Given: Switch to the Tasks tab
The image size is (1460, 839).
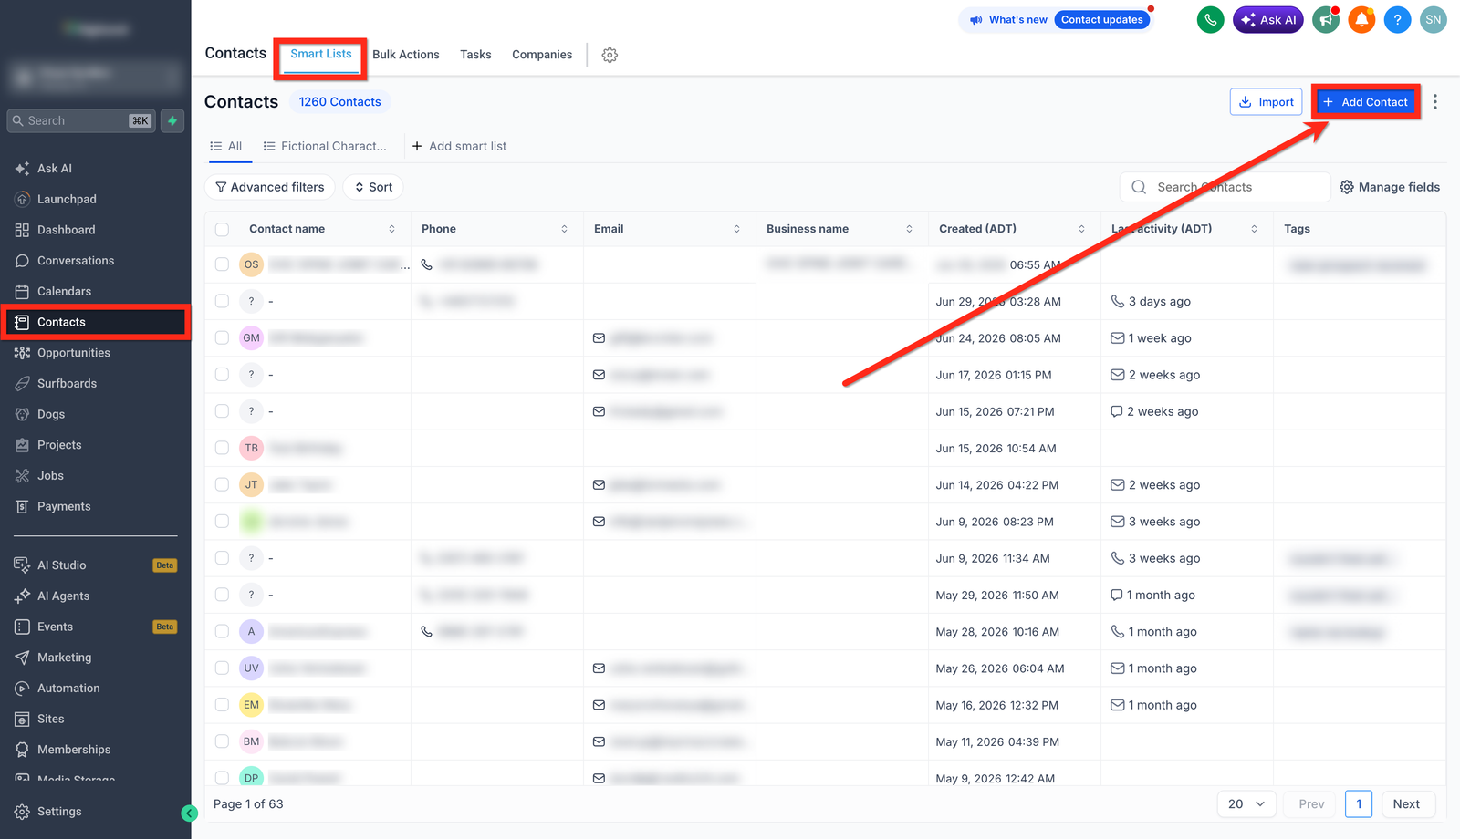Looking at the screenshot, I should pyautogui.click(x=475, y=55).
